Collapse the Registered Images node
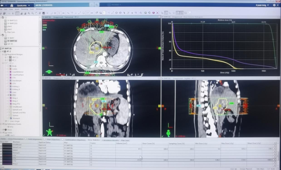Screen dimensions: 281x170 (3, 54)
